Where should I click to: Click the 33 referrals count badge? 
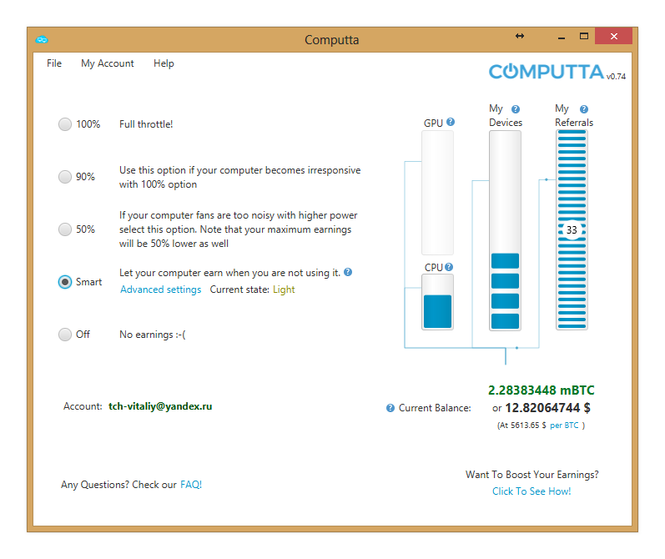tap(572, 230)
